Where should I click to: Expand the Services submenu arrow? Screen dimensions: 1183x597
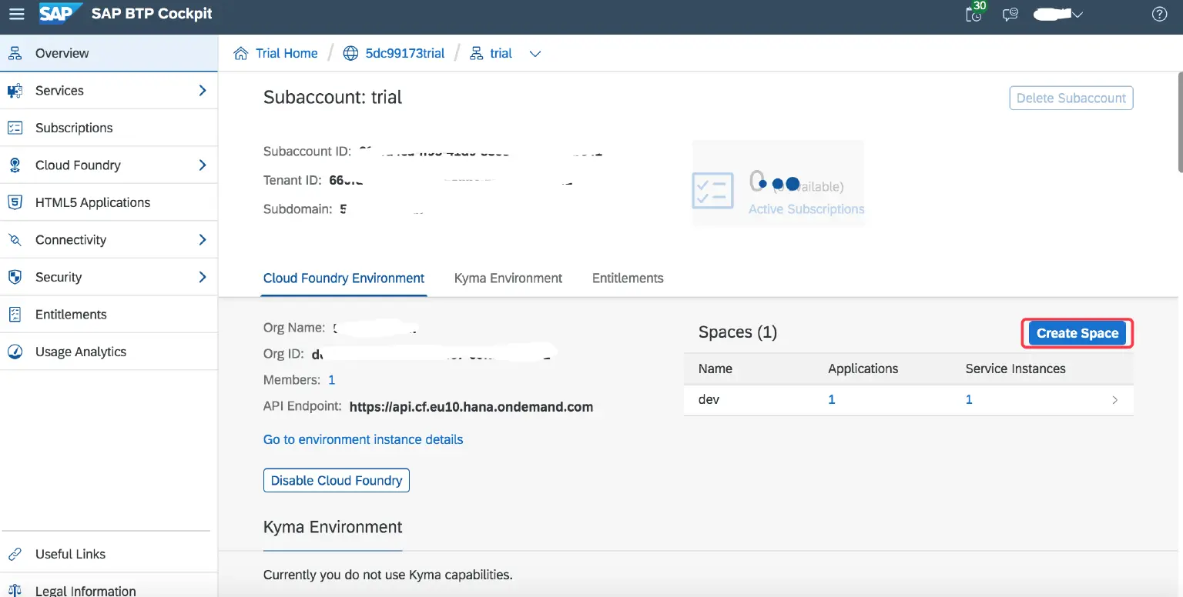pos(203,90)
